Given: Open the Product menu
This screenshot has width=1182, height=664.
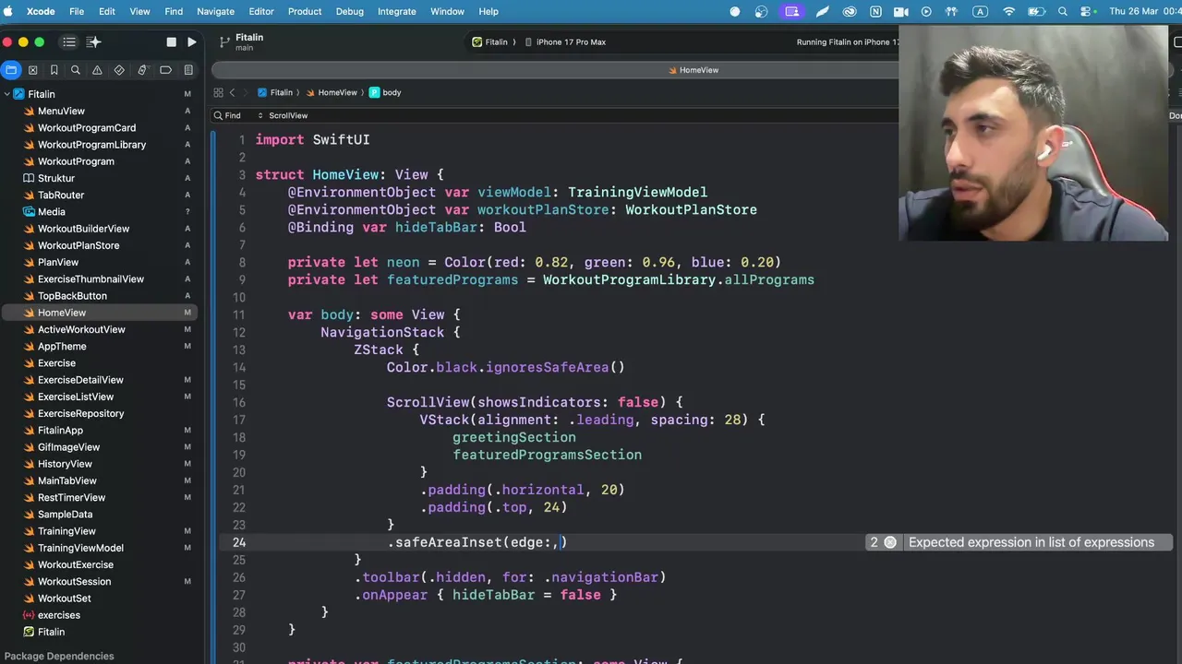Looking at the screenshot, I should pos(305,11).
